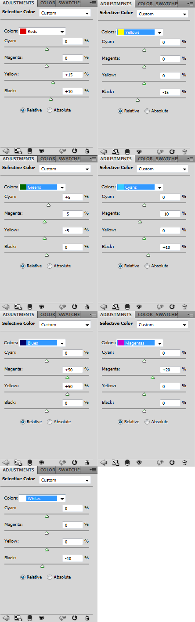This screenshot has width=195, height=622.
Task: Select Absolute radio in the Yellows panel
Action: coord(147,111)
